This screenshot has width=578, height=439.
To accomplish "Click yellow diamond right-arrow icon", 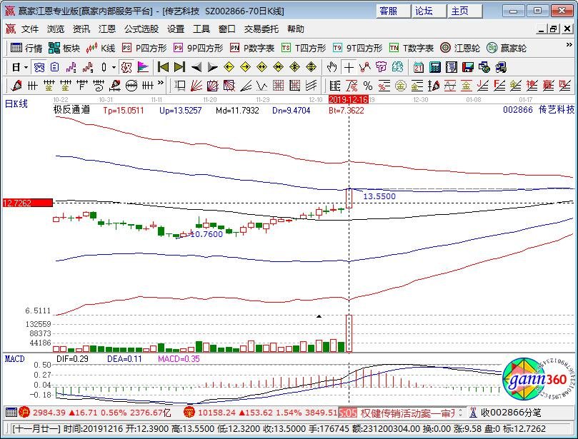I will [245, 67].
